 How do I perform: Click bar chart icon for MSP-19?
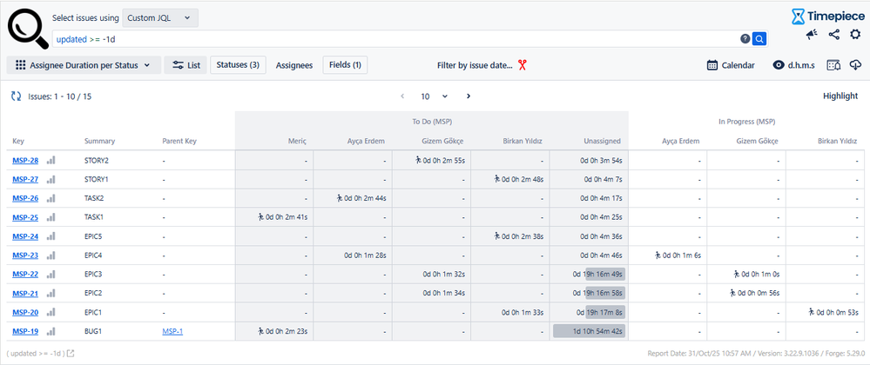click(51, 331)
